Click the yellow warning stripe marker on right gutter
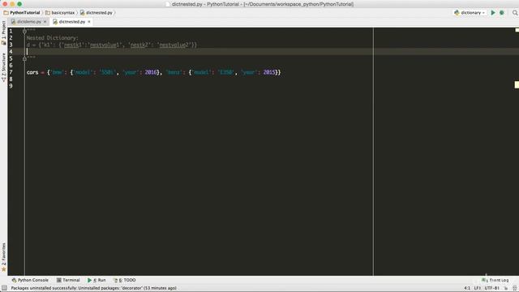 point(517,84)
